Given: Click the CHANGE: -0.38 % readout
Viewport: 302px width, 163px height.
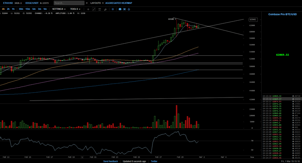Looking at the screenshot, I should tap(43, 13).
